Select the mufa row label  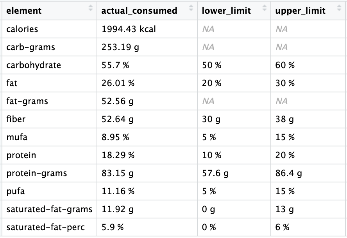coord(17,137)
